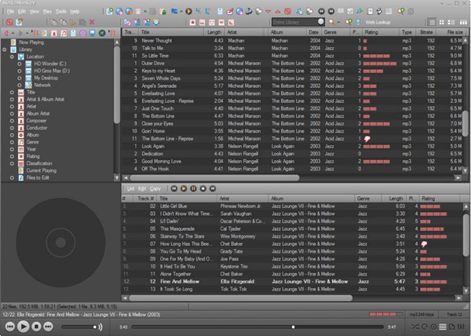Switch to the column browser view icon
This screenshot has height=336, width=471.
(463, 22)
